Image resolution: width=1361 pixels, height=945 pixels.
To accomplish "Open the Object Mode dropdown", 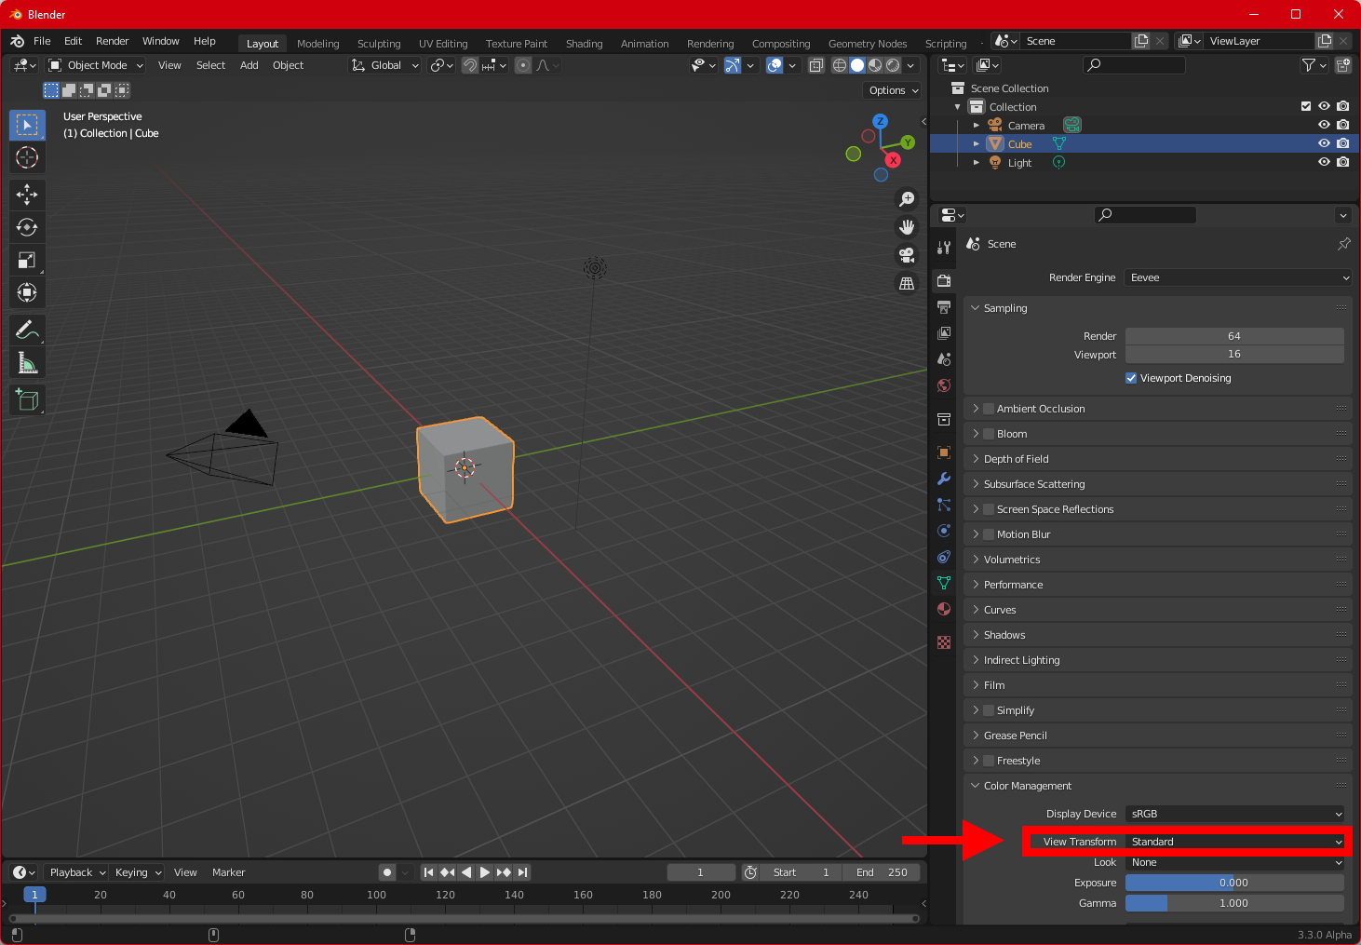I will tap(96, 65).
